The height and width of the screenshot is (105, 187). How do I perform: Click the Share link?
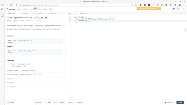38,21
